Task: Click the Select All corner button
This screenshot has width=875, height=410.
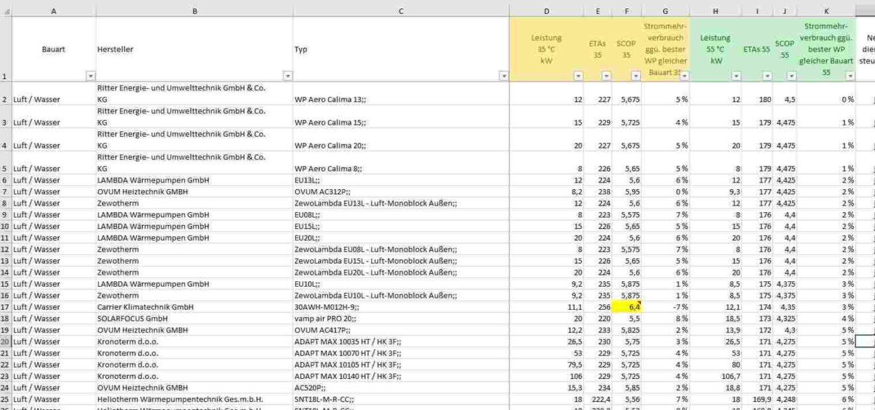Action: click(5, 11)
